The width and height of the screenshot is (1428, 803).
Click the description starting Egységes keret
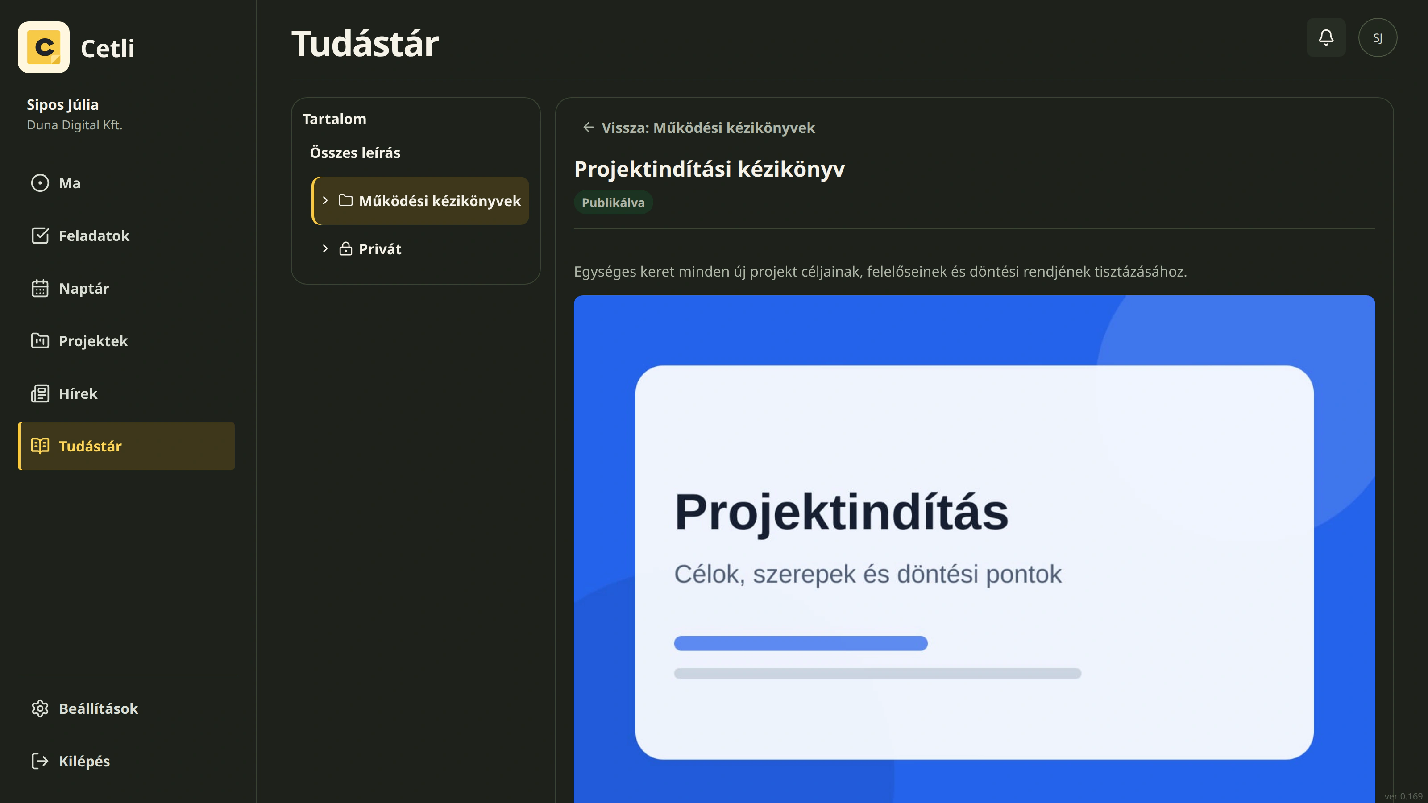(x=880, y=272)
